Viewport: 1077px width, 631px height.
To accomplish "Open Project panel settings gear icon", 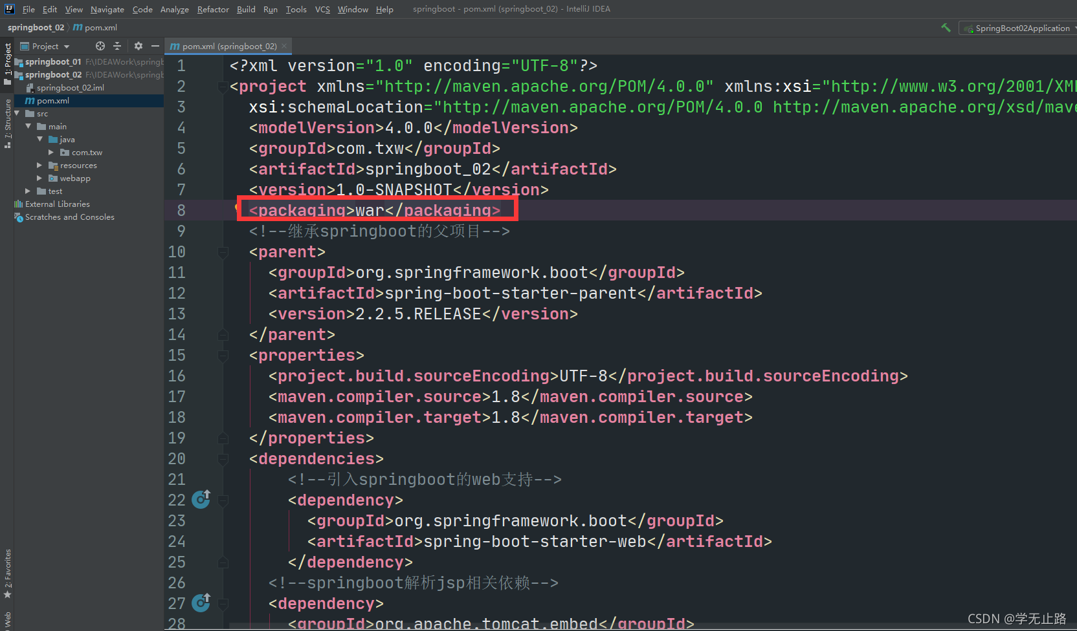I will pos(138,46).
